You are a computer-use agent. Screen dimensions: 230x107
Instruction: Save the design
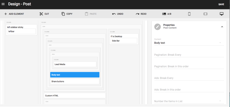[x=221, y=4]
